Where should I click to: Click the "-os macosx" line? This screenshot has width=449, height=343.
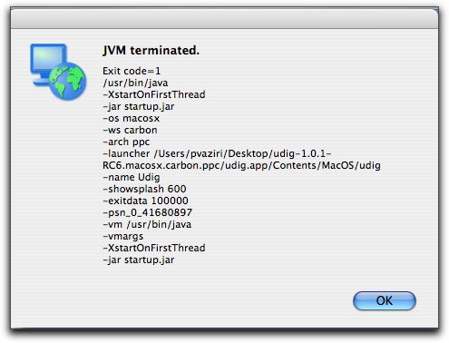pyautogui.click(x=131, y=118)
